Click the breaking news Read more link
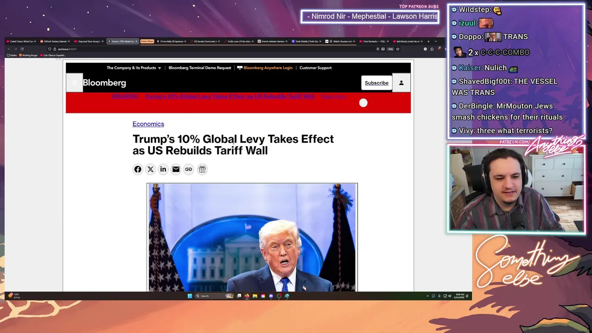The height and width of the screenshot is (333, 592). (333, 96)
